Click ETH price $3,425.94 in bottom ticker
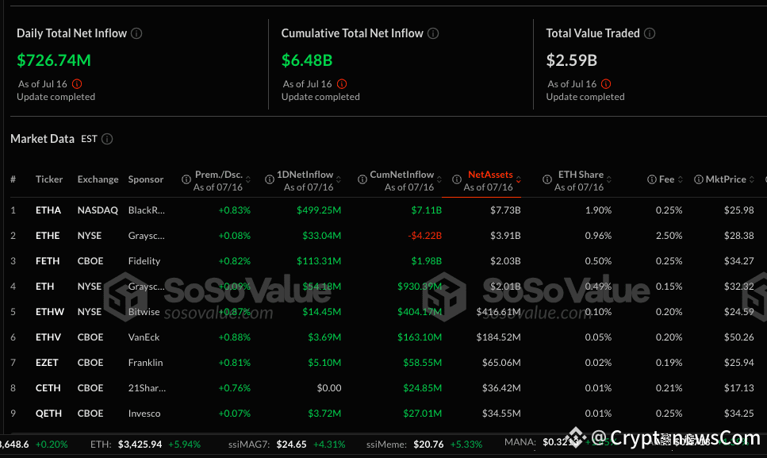 [140, 445]
